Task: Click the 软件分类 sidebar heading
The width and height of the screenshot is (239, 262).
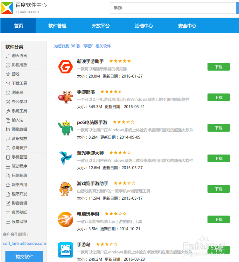Action: point(14,47)
